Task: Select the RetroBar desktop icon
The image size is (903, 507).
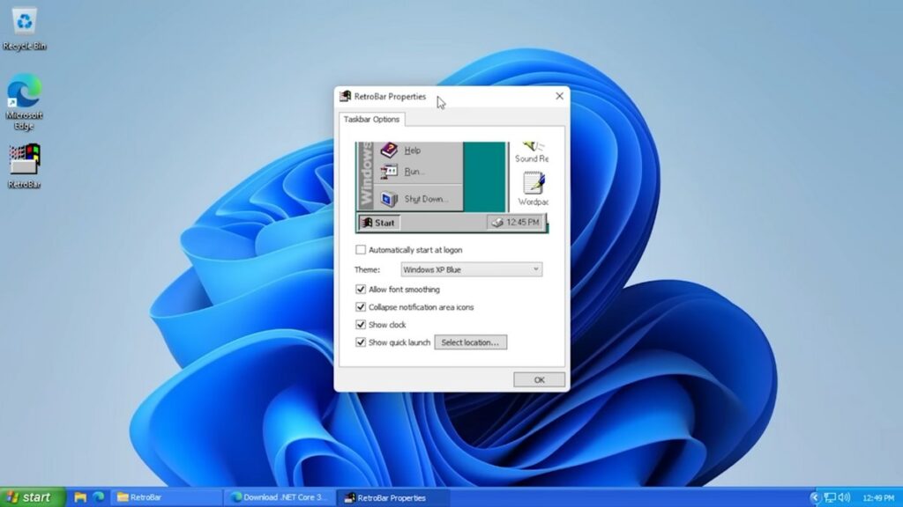Action: [24, 166]
